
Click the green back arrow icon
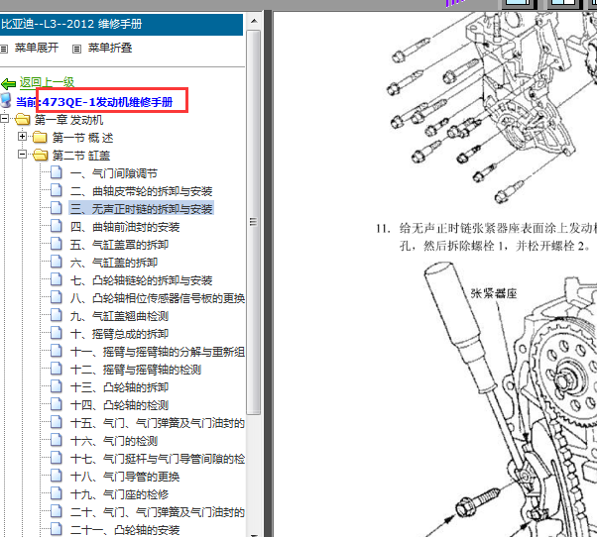9,83
